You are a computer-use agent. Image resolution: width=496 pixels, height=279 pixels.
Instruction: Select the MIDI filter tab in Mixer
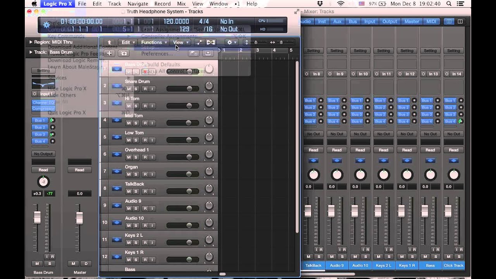point(431,22)
